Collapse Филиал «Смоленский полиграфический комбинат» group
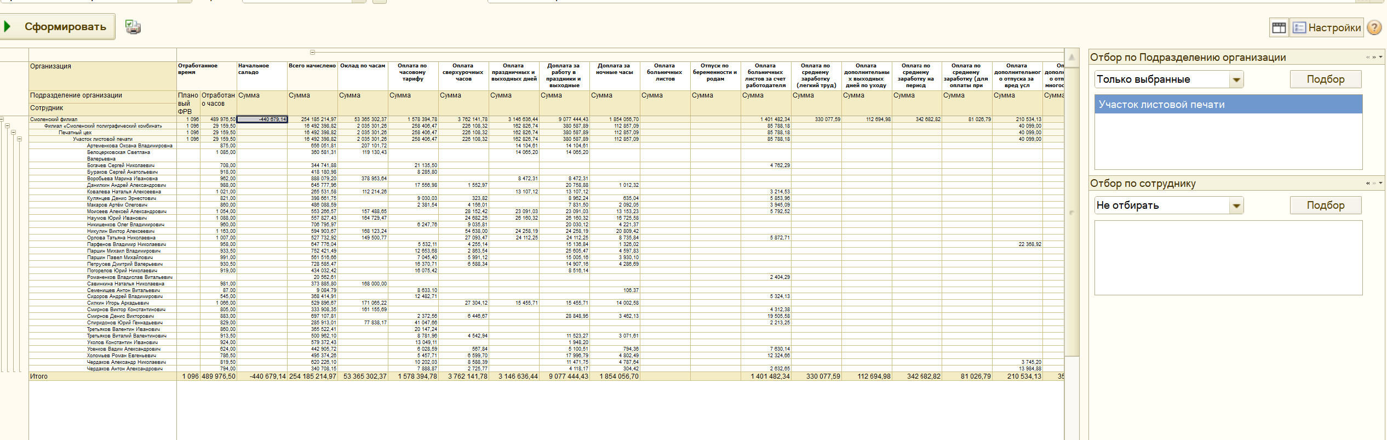 pos(7,125)
